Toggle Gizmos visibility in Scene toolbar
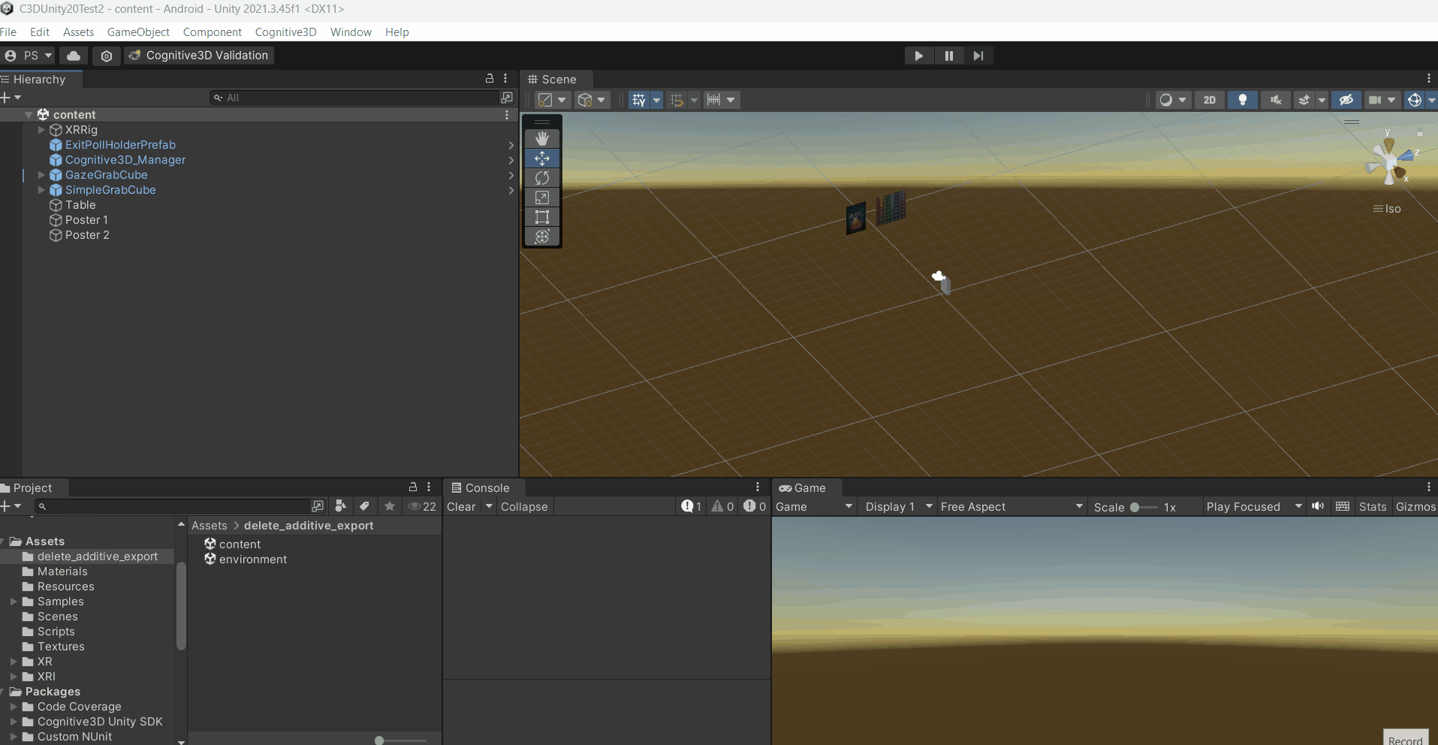The width and height of the screenshot is (1438, 745). point(1415,100)
